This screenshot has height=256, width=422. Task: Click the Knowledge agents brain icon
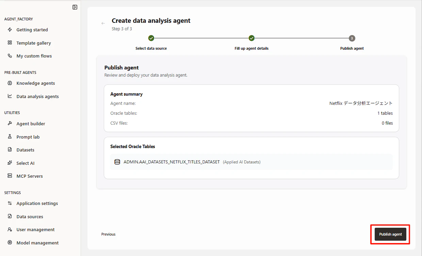(x=10, y=83)
